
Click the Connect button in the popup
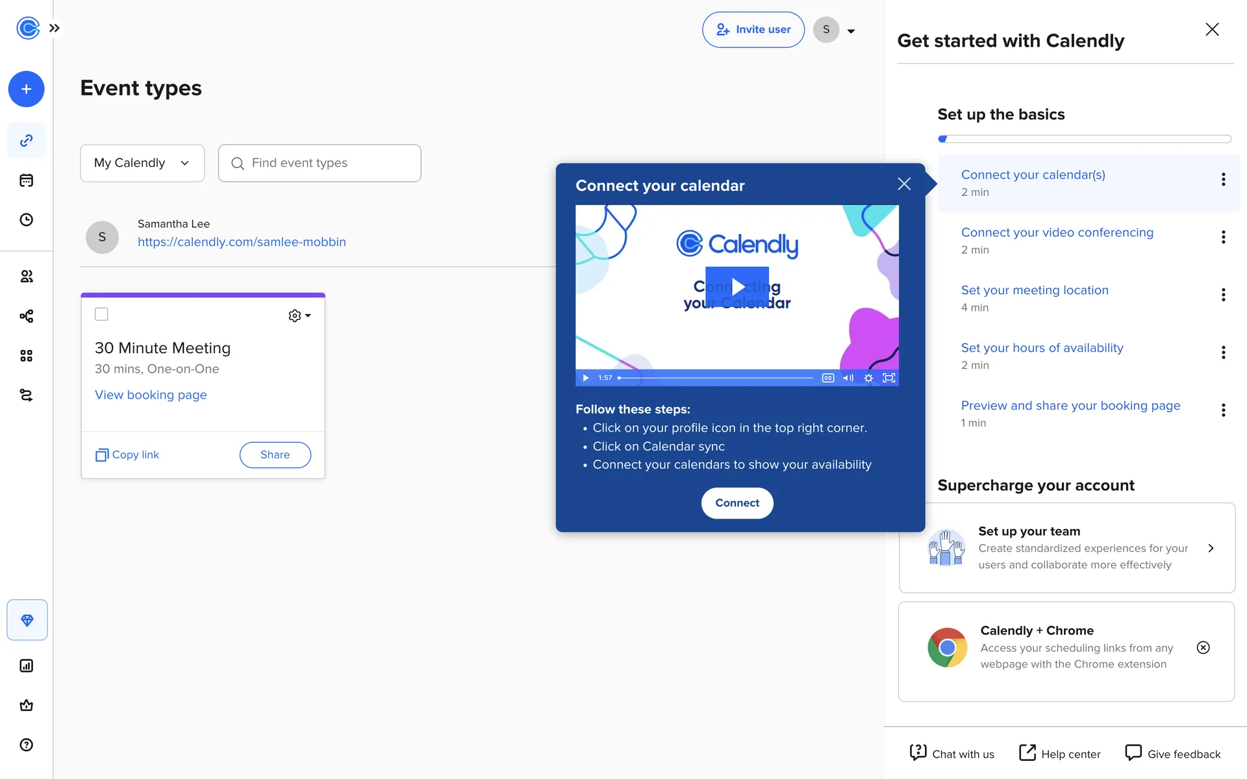click(737, 503)
